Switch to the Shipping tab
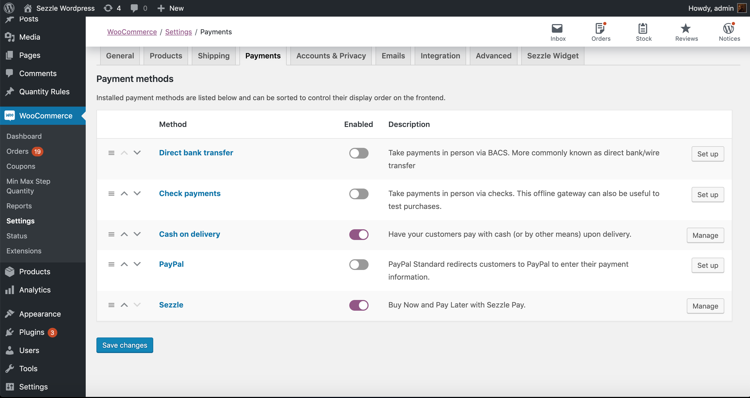This screenshot has width=750, height=398. tap(214, 56)
